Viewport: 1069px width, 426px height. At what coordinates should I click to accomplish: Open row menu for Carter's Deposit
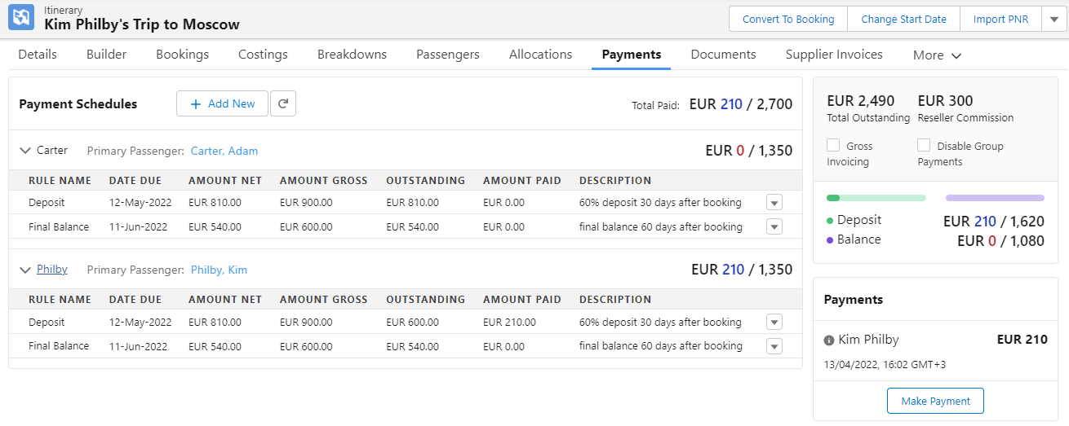point(774,202)
